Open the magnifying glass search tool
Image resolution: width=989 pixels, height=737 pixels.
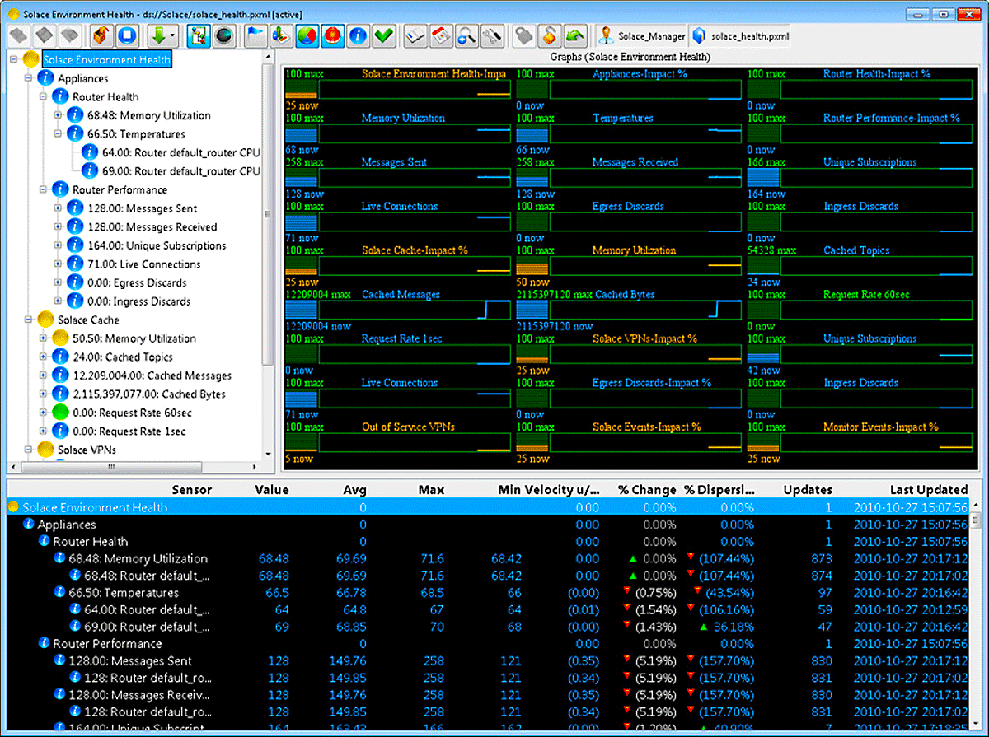(x=466, y=35)
